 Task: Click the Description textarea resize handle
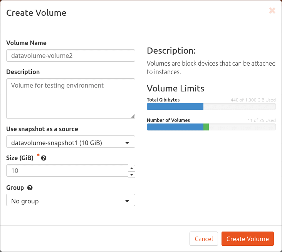click(x=133, y=116)
